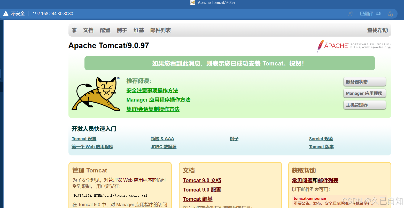Open font/translate options via the "aあ" icon
This screenshot has width=404, height=208.
378,13
